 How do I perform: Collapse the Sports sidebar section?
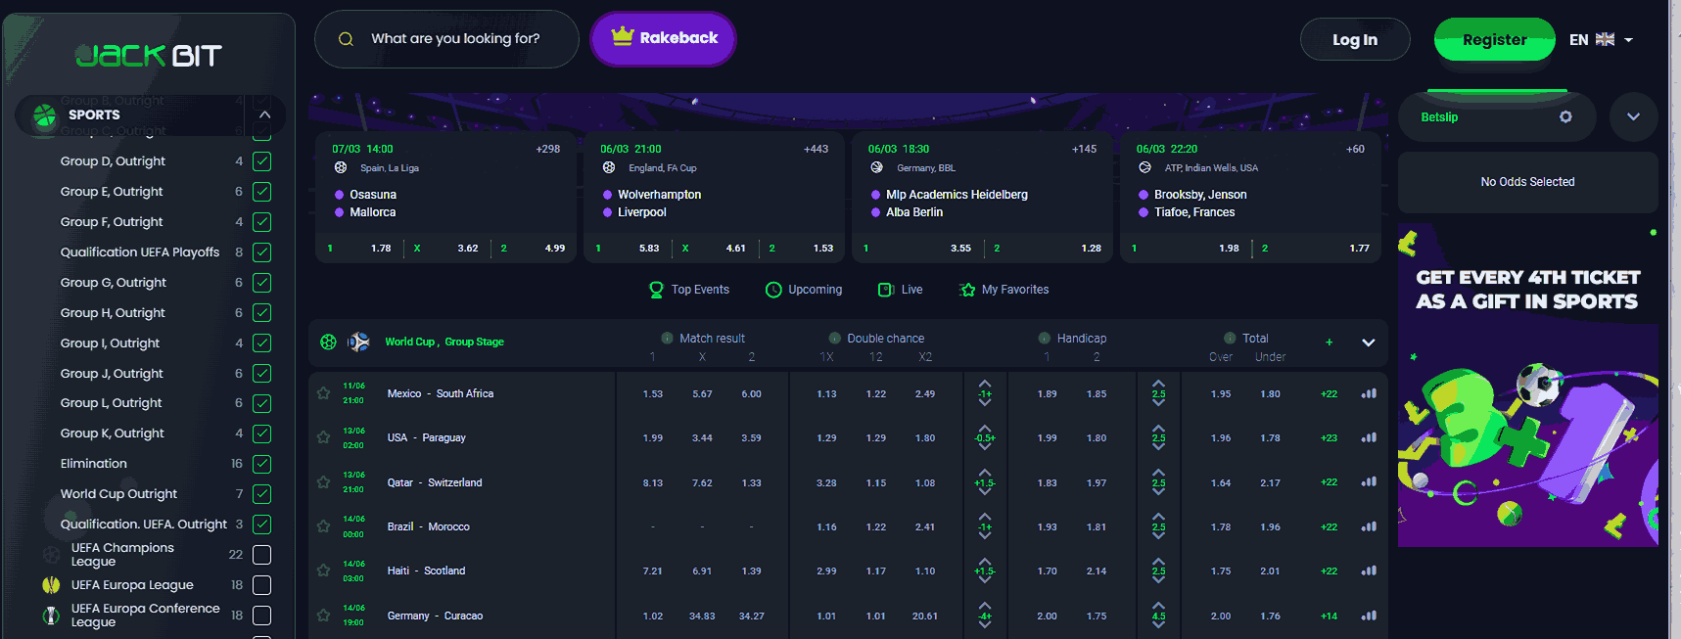pyautogui.click(x=264, y=114)
